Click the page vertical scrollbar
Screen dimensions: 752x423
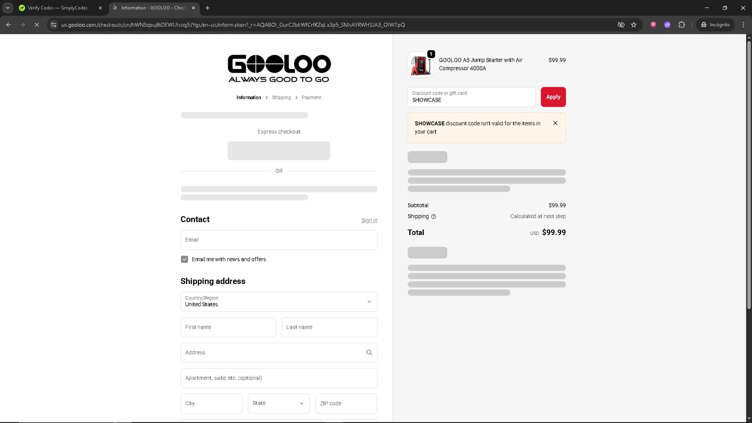pos(749,175)
